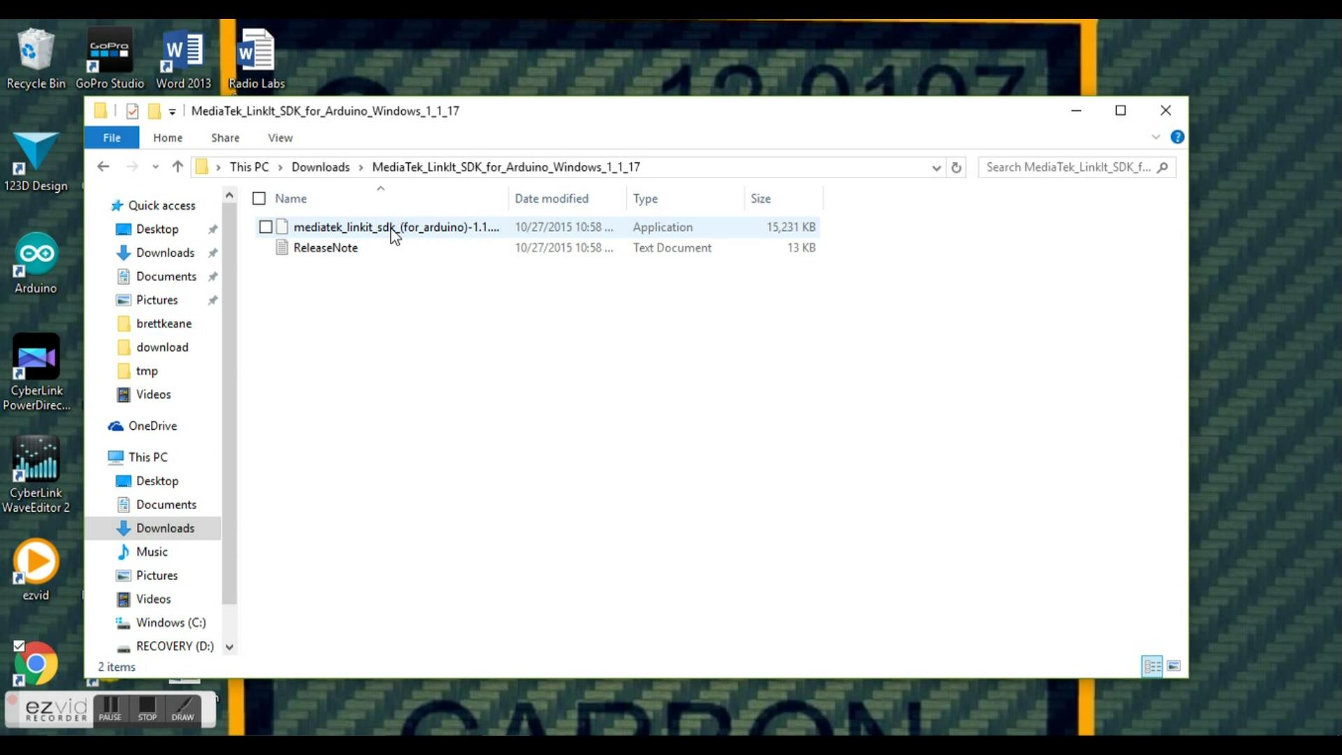Click the Back navigation arrow

coord(103,167)
